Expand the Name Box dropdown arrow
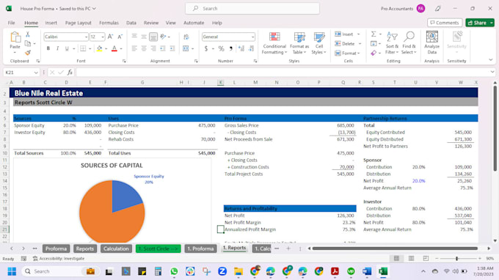The width and height of the screenshot is (499, 280). [x=36, y=73]
